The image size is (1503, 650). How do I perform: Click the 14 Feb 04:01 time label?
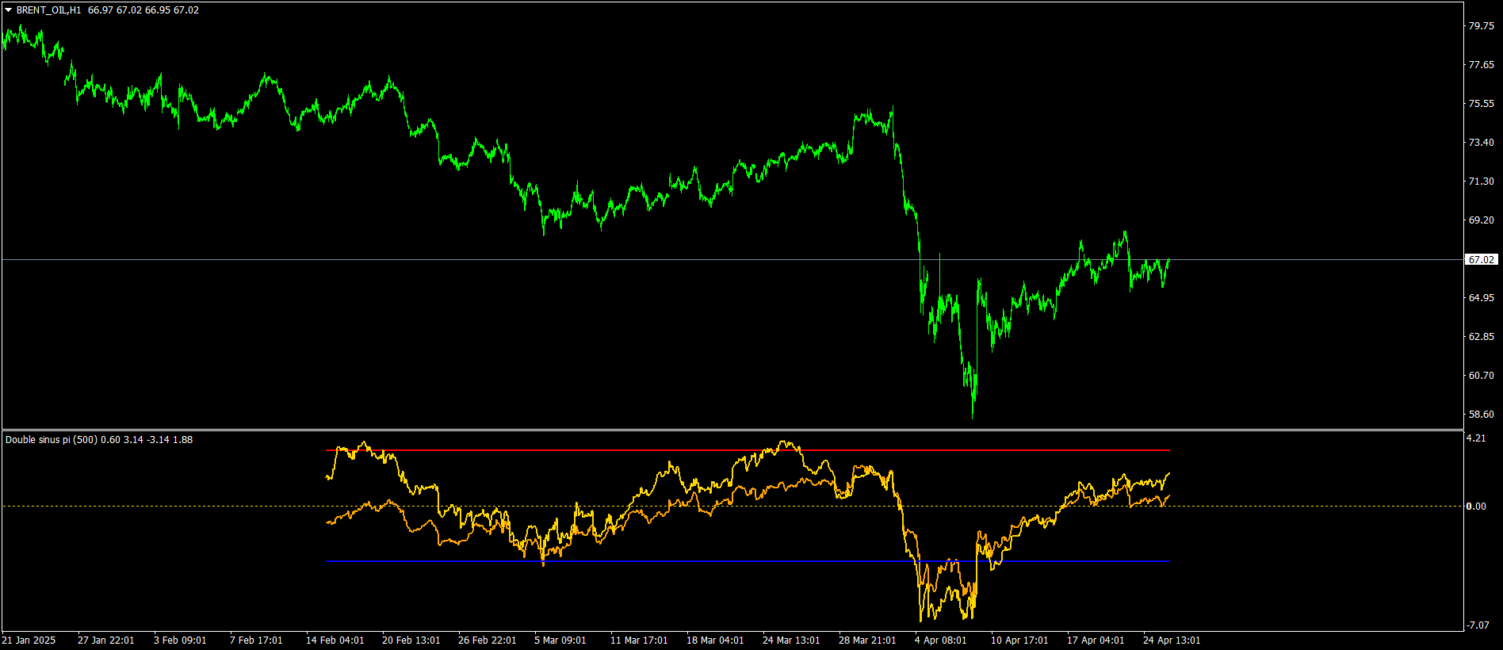[x=335, y=640]
